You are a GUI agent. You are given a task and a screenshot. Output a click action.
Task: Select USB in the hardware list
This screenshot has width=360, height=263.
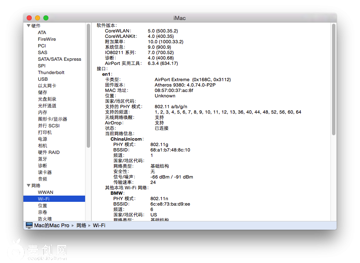tap(43, 79)
